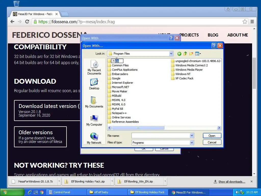Switch to Elf Bowling Holiday Pack taskbar window

tap(148, 192)
